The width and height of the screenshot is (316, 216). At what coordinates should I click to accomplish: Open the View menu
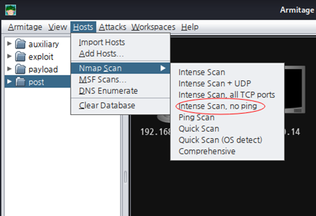tap(58, 27)
